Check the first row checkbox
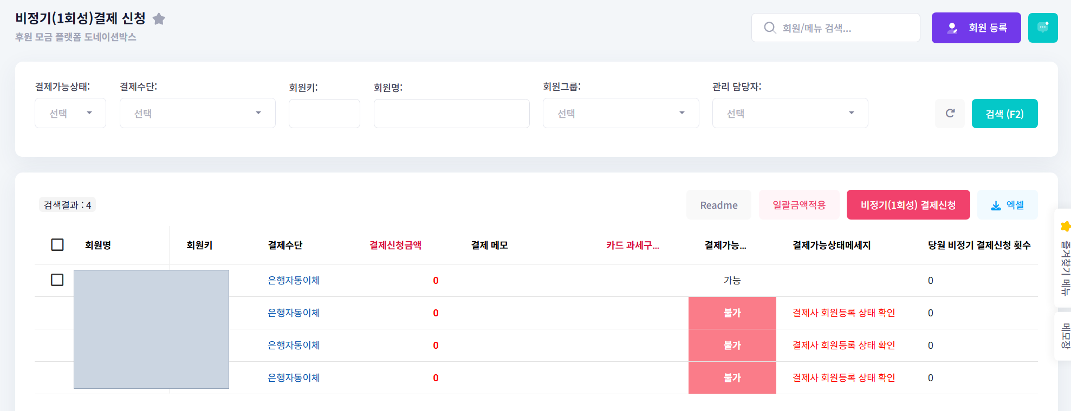This screenshot has height=411, width=1071. pos(57,280)
